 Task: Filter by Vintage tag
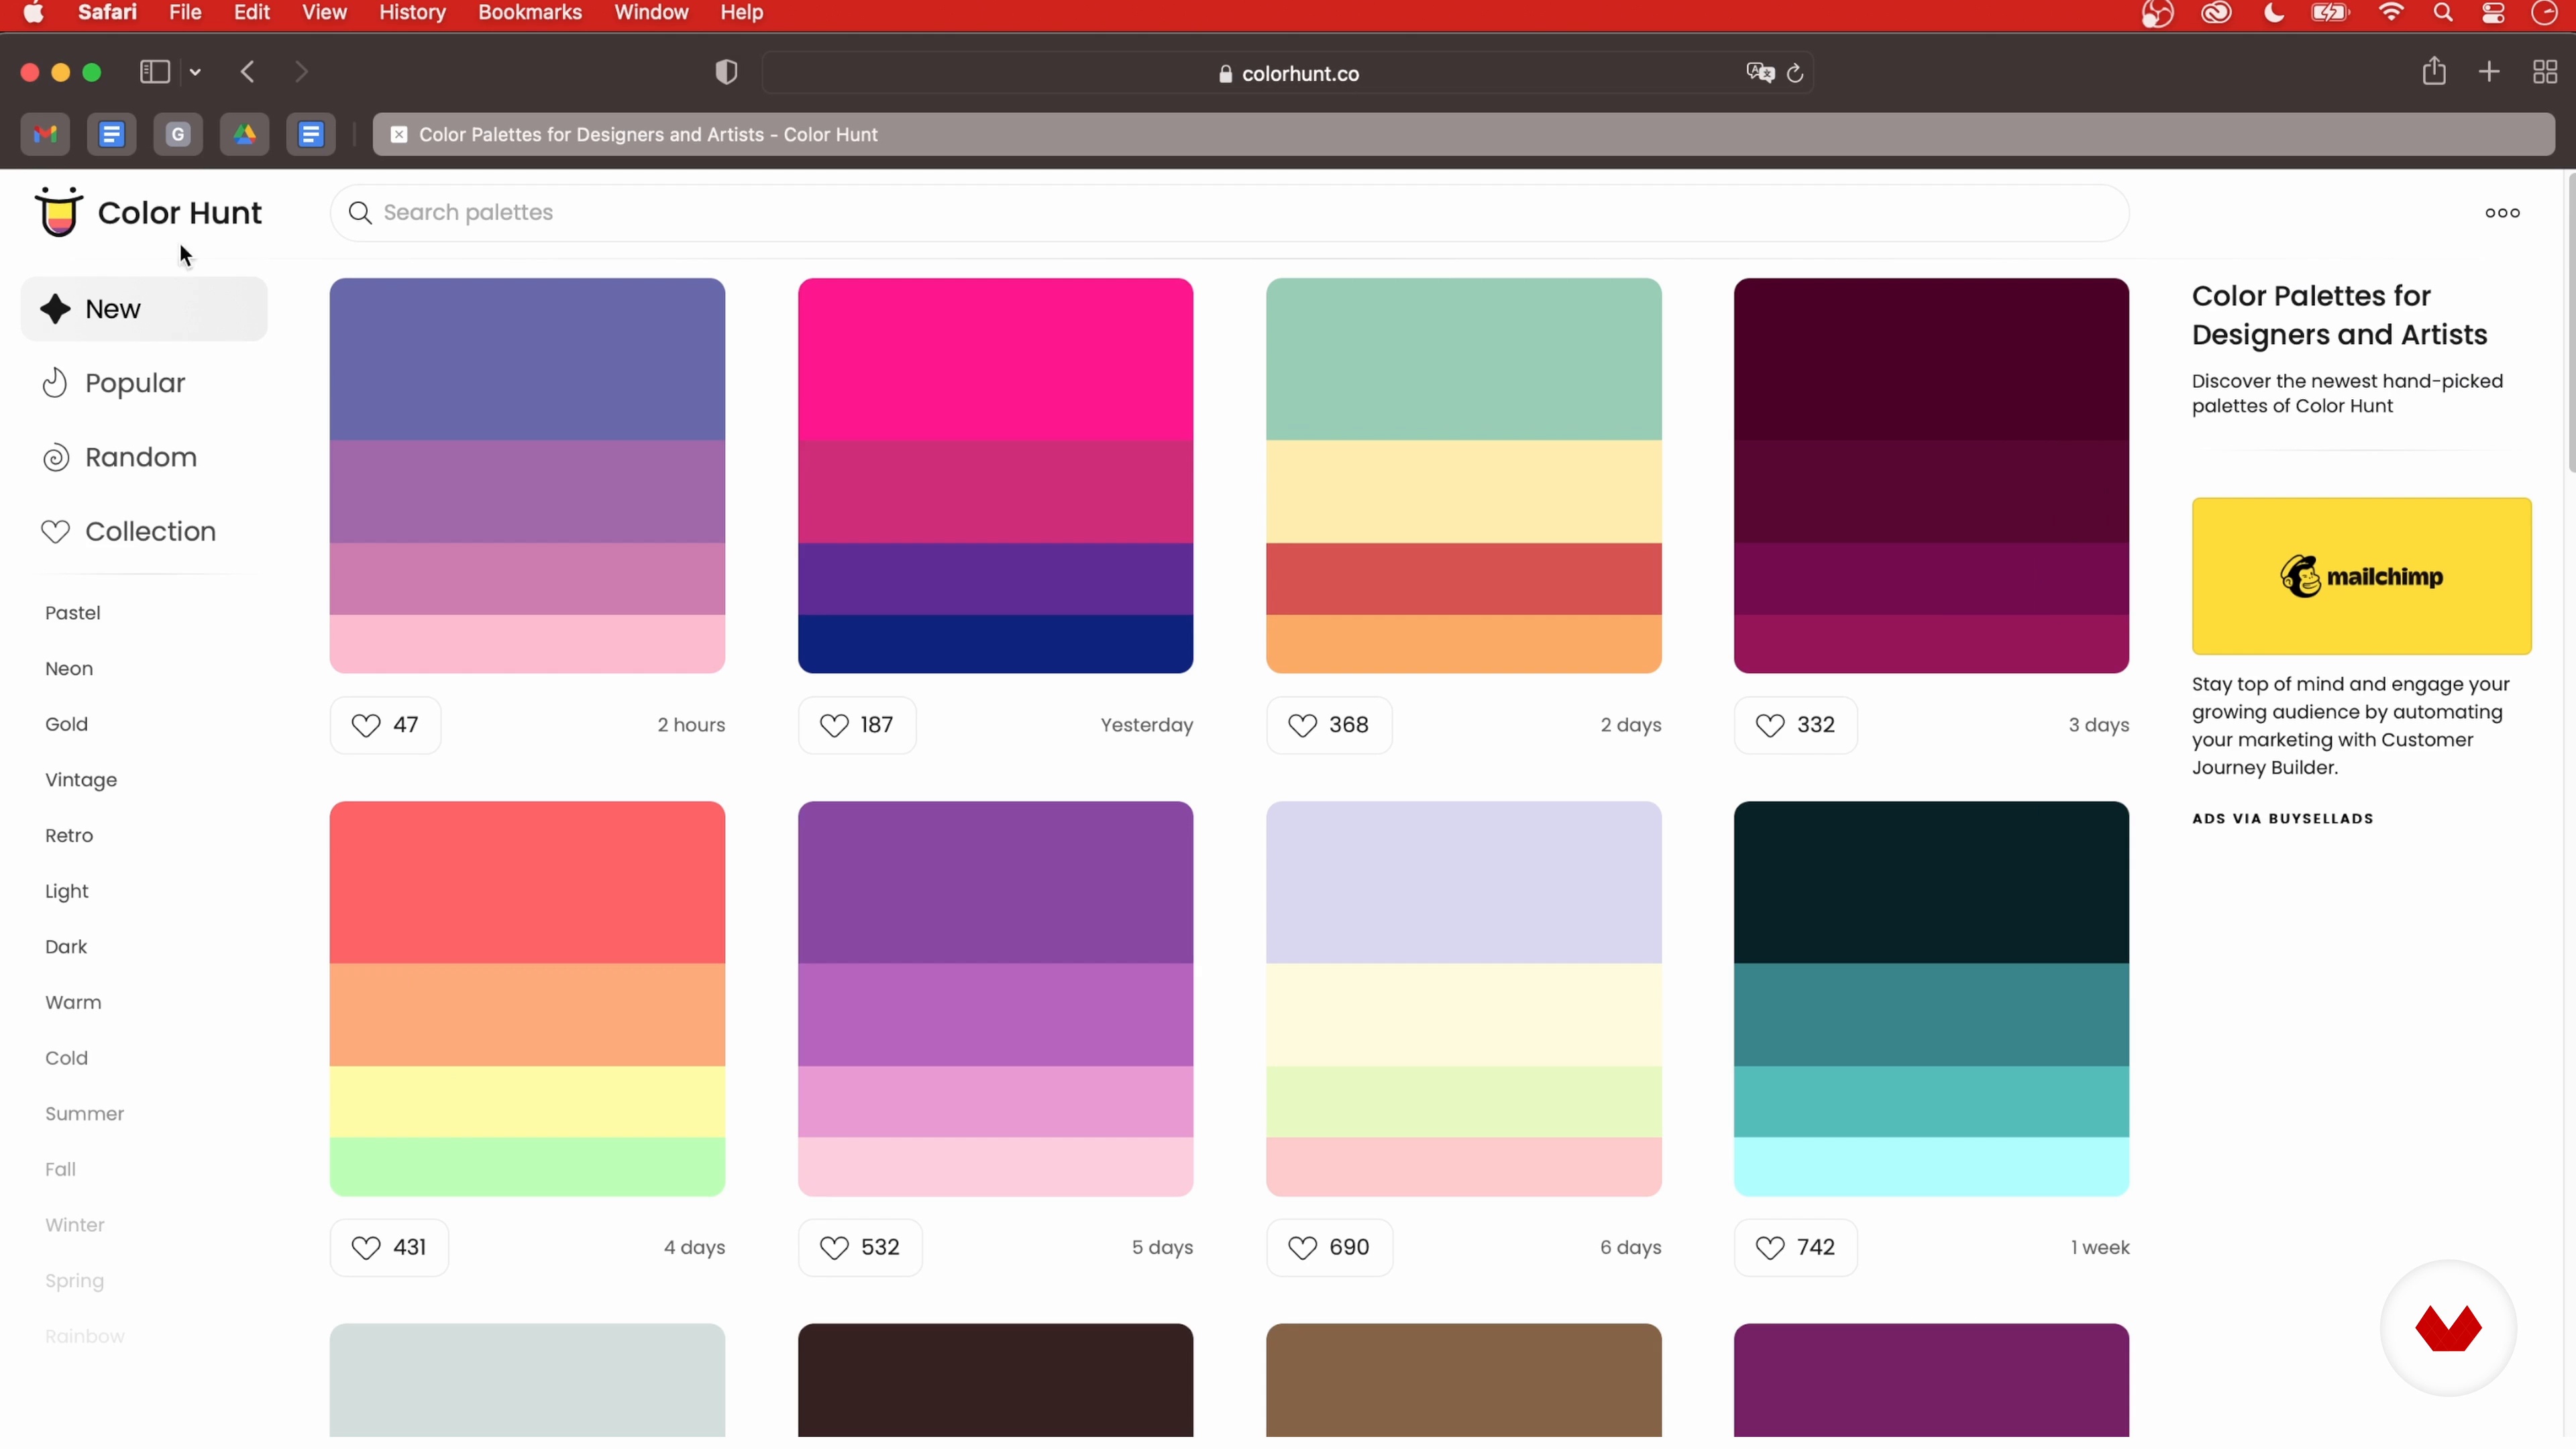coord(81,780)
